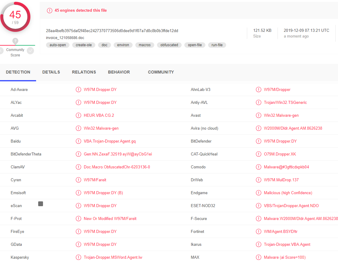Image resolution: width=338 pixels, height=262 pixels.
Task: Click the alert icon for AhnLab-V3's detection
Action: [258, 89]
